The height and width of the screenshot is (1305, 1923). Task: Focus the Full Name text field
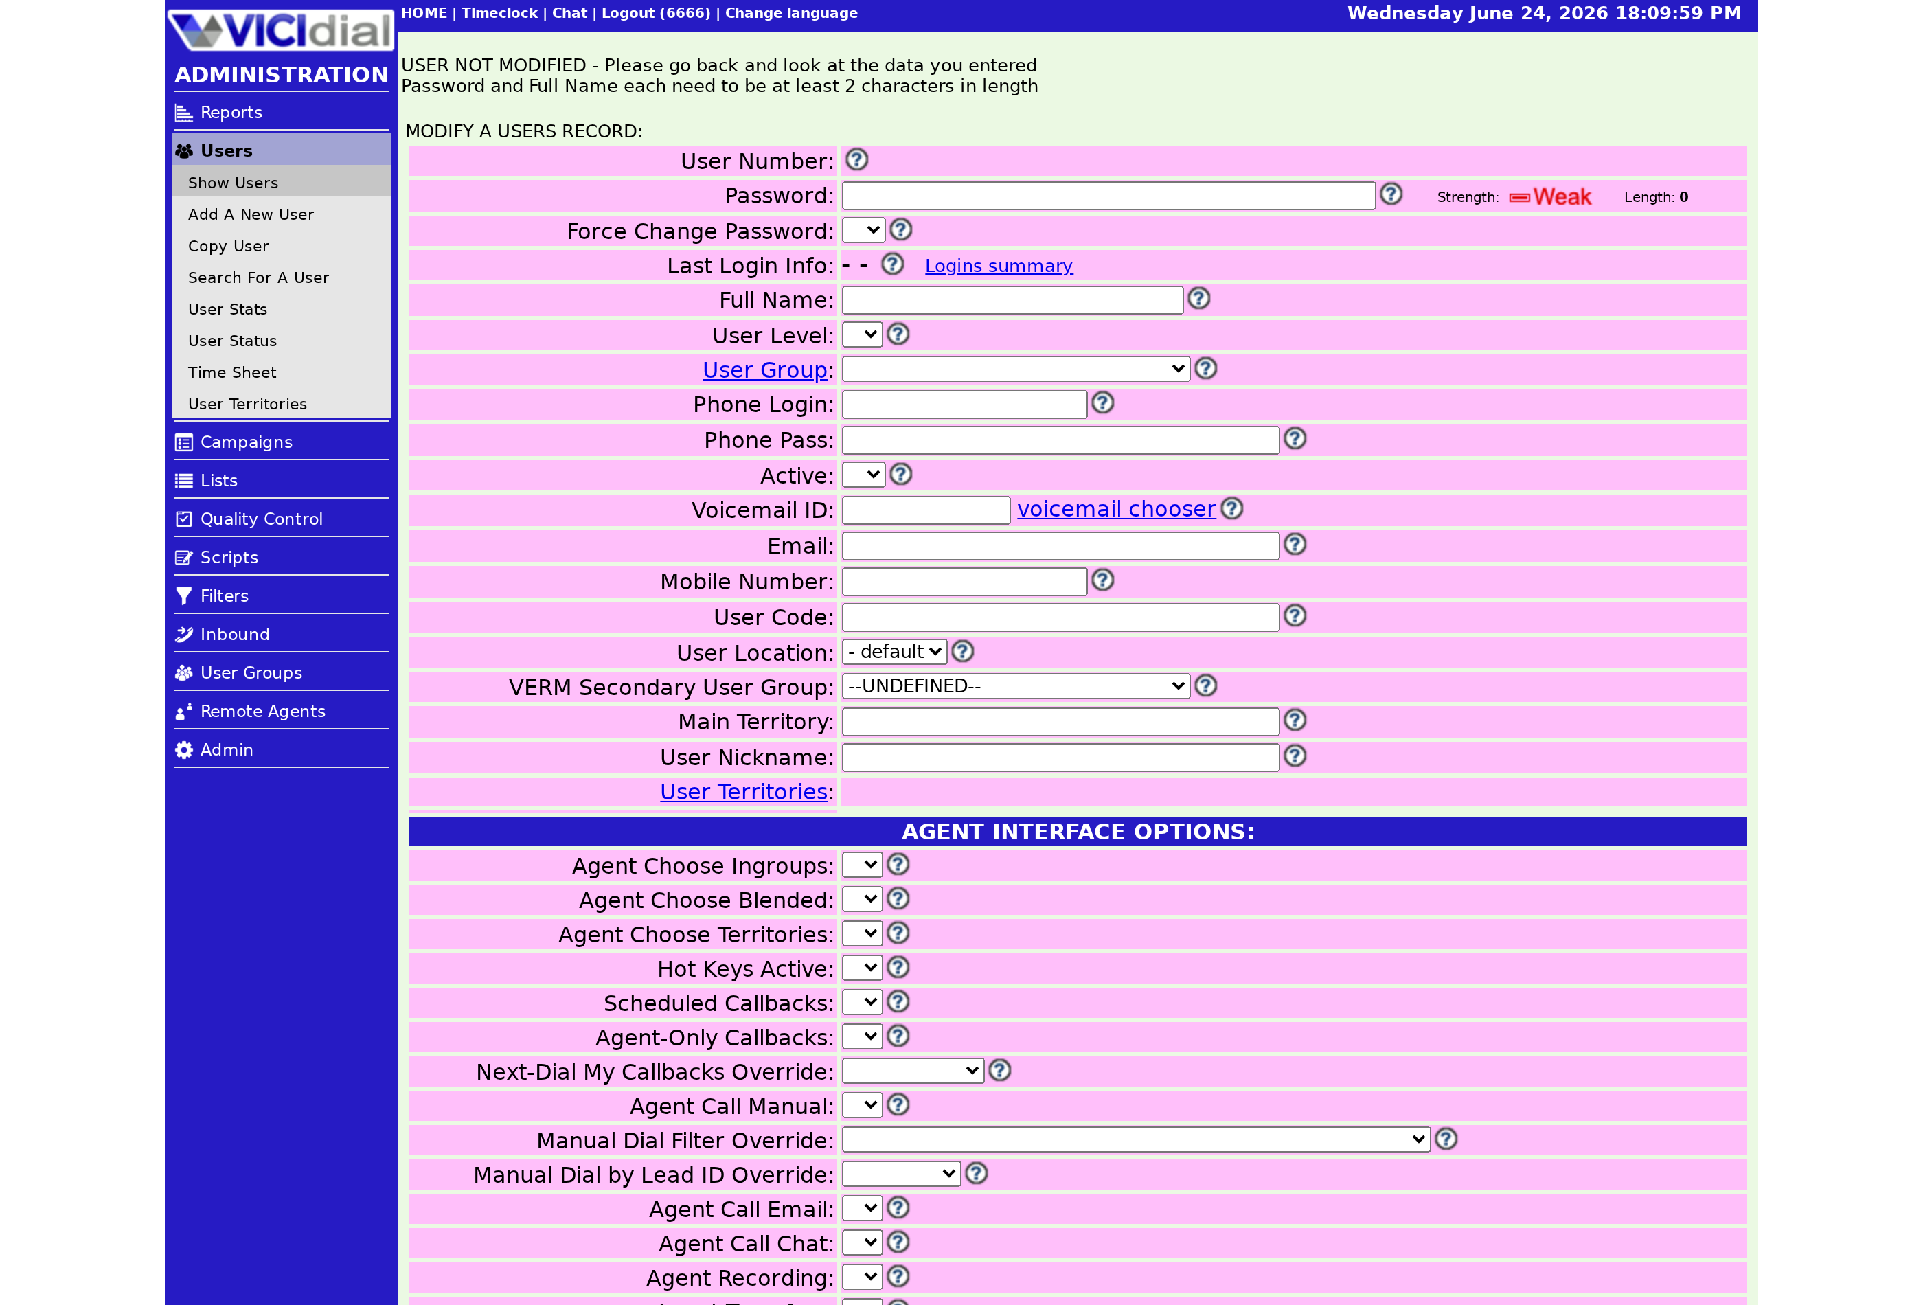tap(1012, 300)
